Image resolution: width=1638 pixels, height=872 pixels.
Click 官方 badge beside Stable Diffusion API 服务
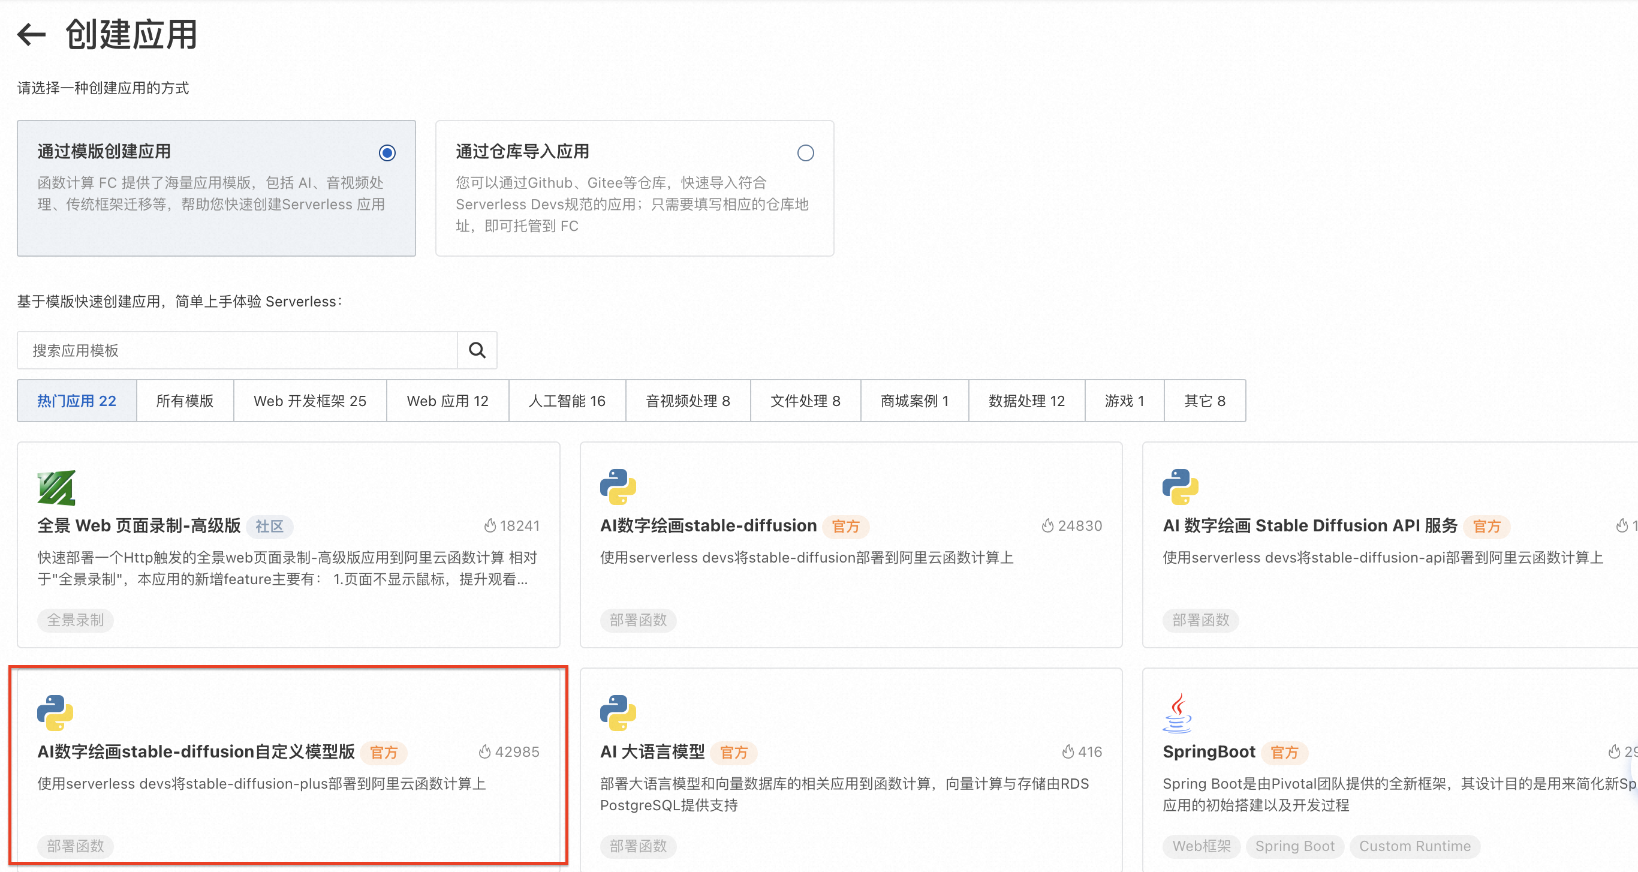pyautogui.click(x=1487, y=526)
